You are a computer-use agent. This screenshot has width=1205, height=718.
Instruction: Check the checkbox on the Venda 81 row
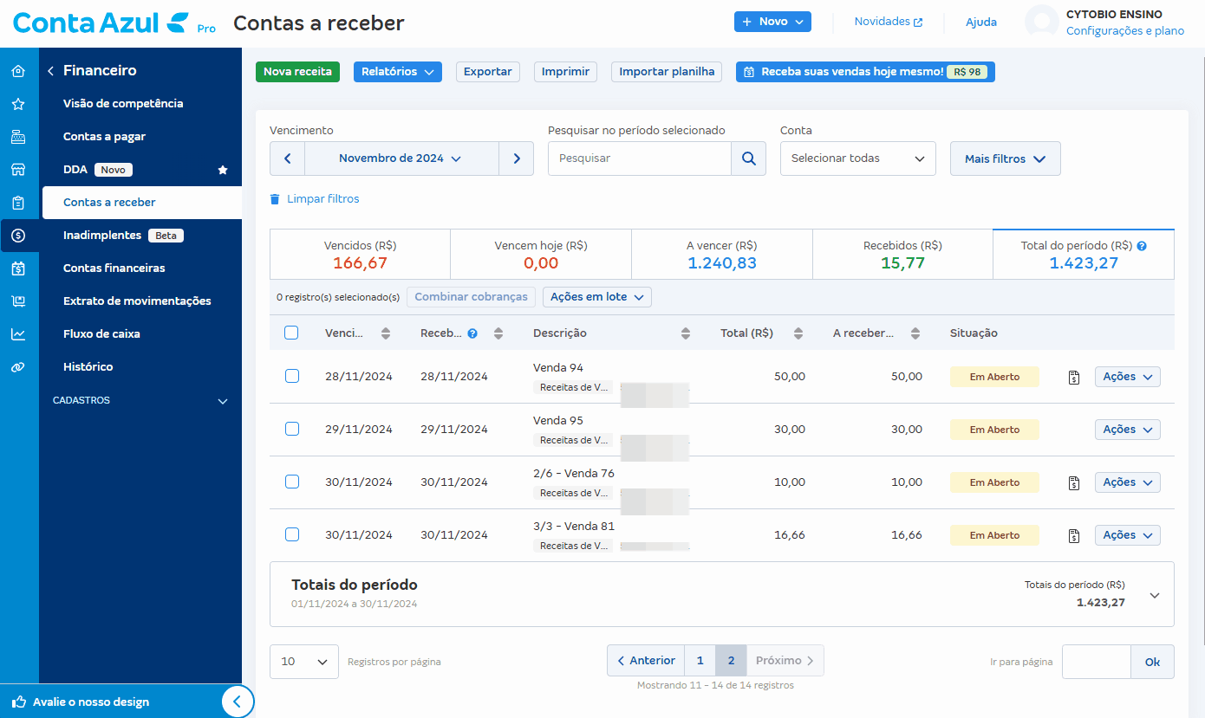tap(291, 534)
